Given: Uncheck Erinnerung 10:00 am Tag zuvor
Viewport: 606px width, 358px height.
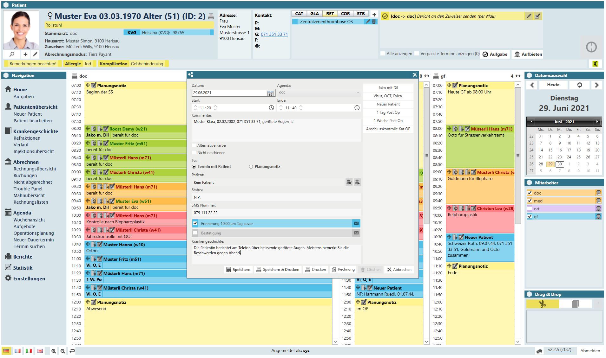Looking at the screenshot, I should coord(195,224).
